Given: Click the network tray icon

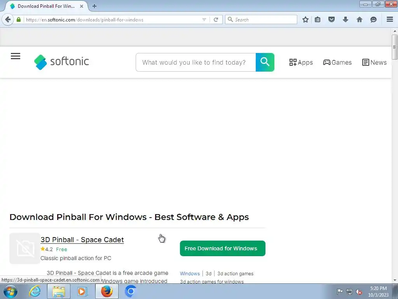Looking at the screenshot, I should (349, 292).
